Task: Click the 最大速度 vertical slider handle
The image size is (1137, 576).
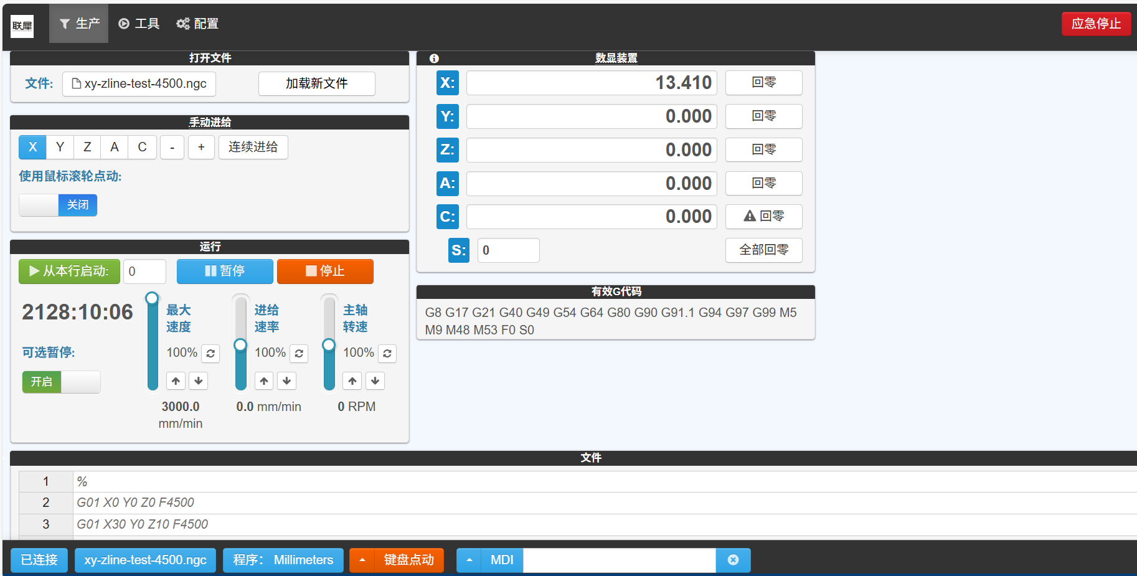Action: pyautogui.click(x=152, y=298)
